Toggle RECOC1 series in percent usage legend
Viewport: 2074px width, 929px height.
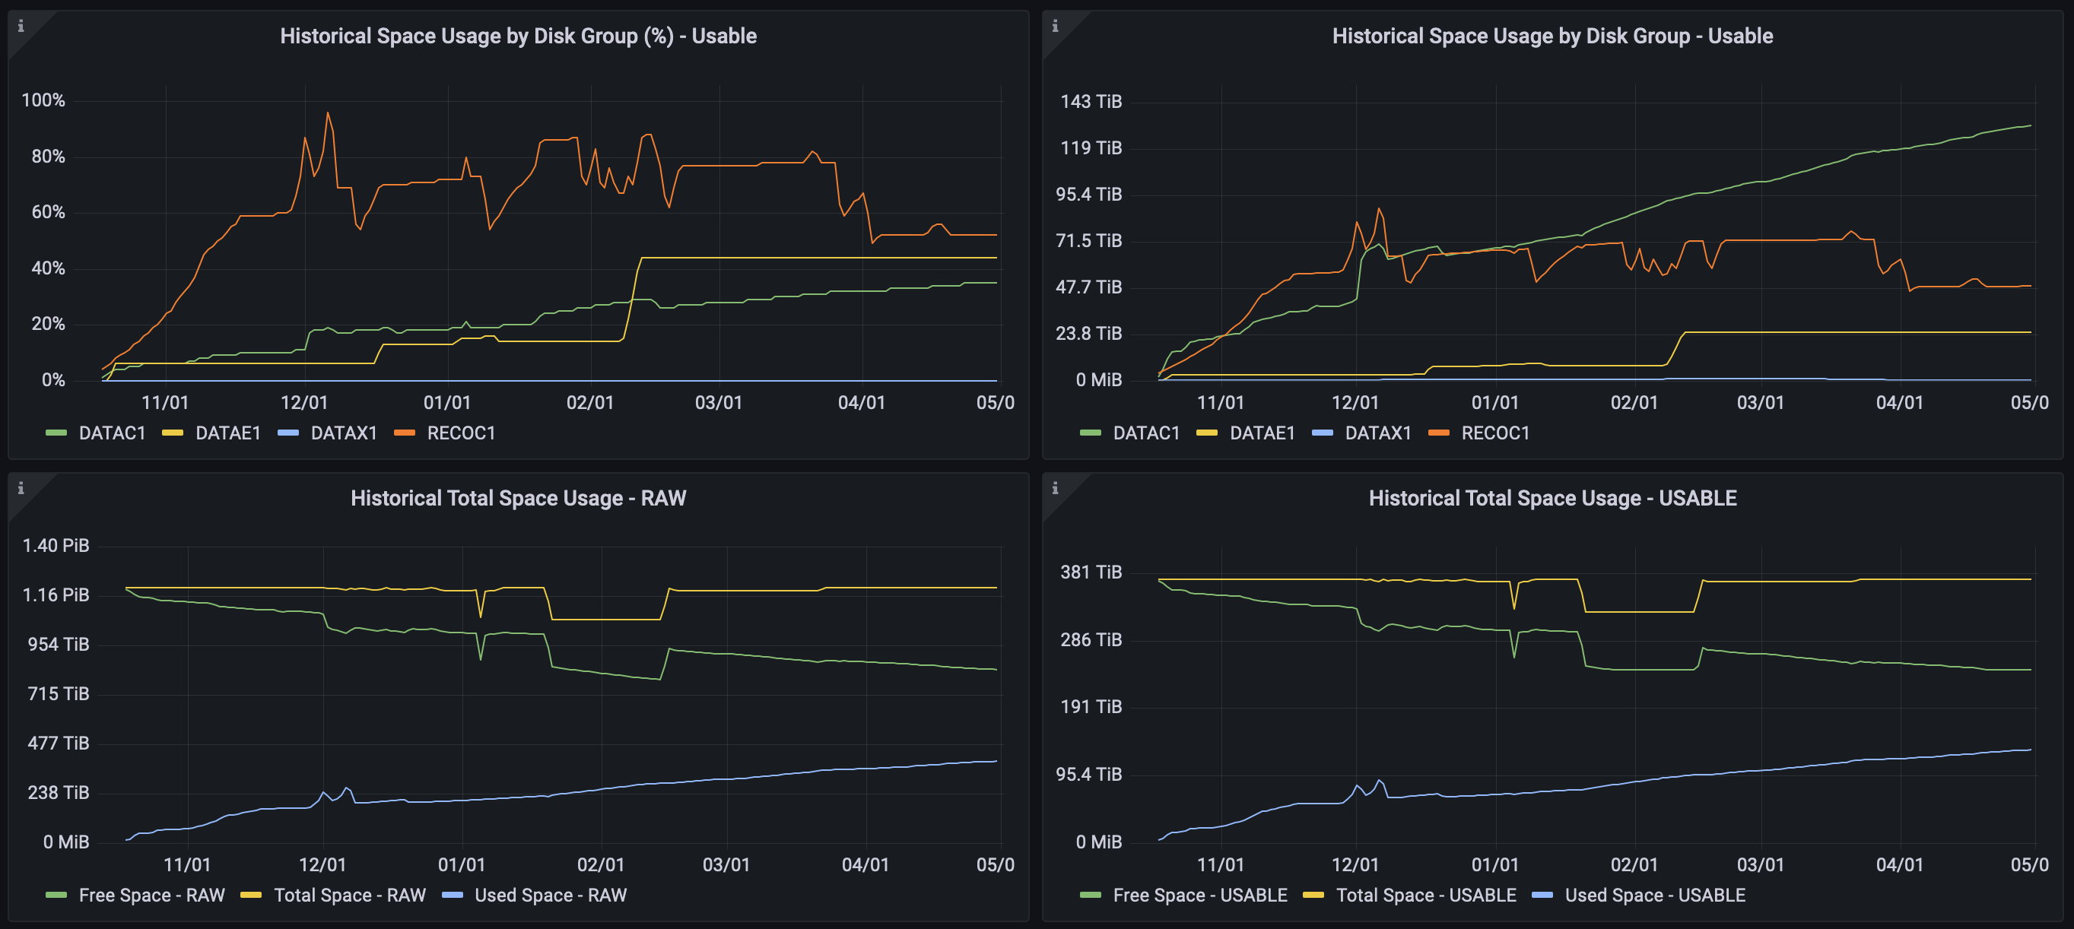click(x=461, y=433)
